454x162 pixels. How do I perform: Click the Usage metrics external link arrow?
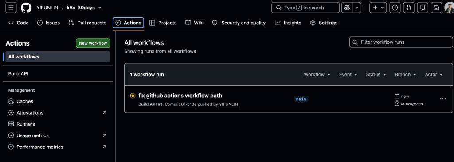click(105, 135)
